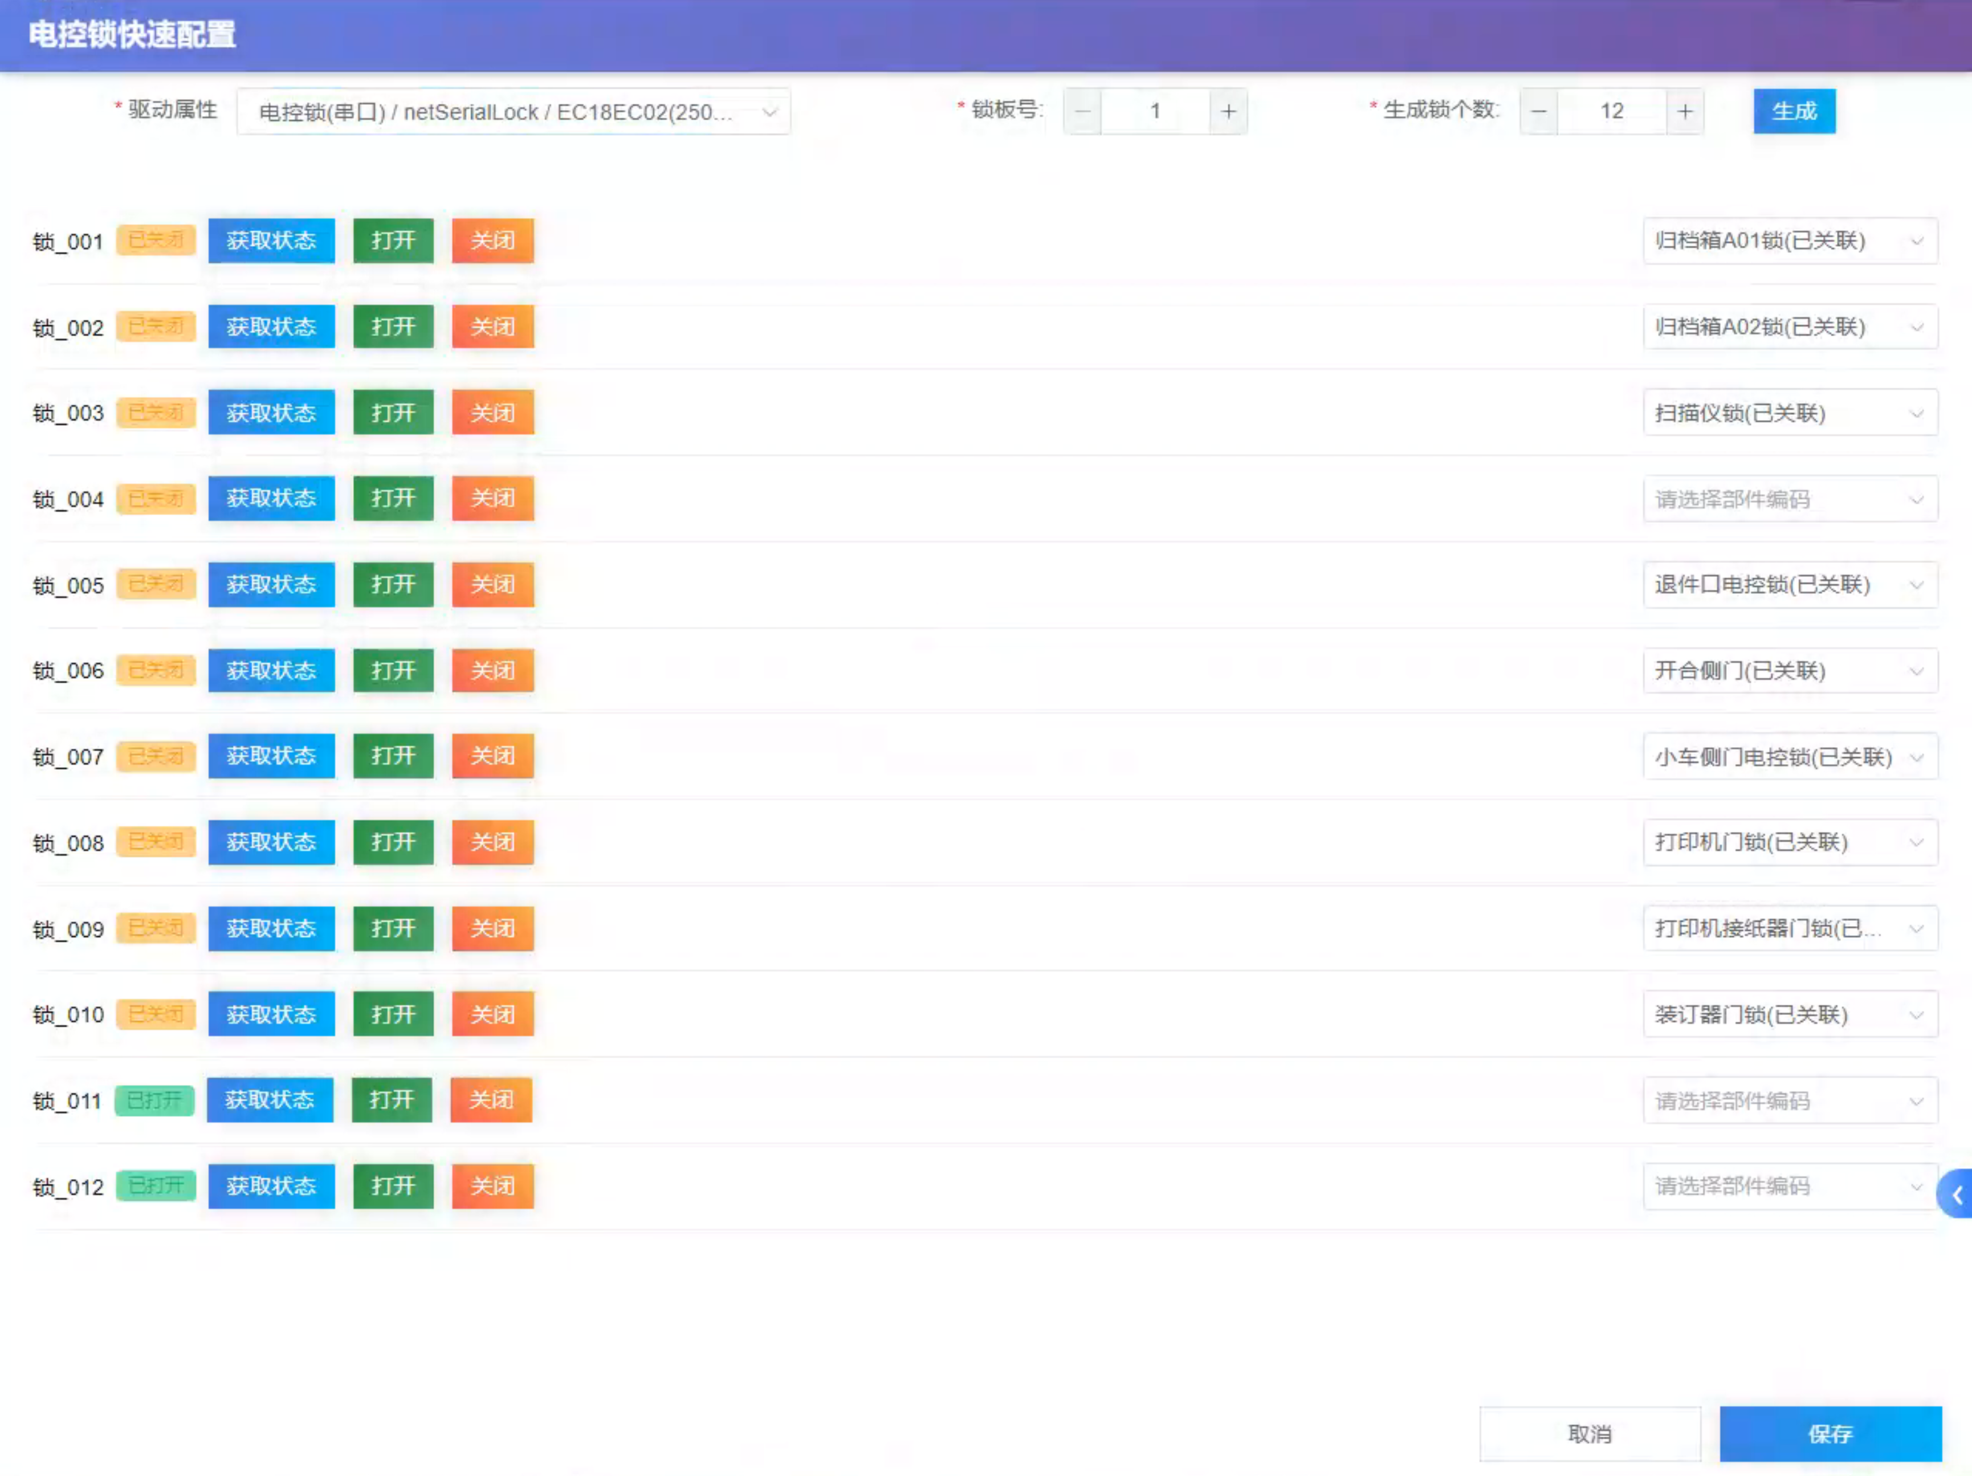Click 打开 for 锁_002

[393, 326]
